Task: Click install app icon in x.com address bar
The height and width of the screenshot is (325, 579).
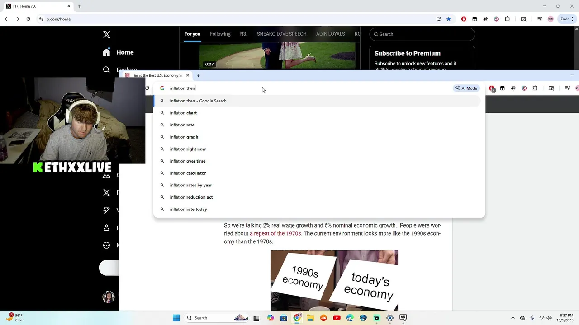Action: tap(439, 19)
